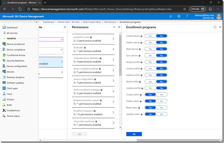The width and height of the screenshot is (224, 143).
Task: Set Read token to Yes
Action: pos(161,108)
